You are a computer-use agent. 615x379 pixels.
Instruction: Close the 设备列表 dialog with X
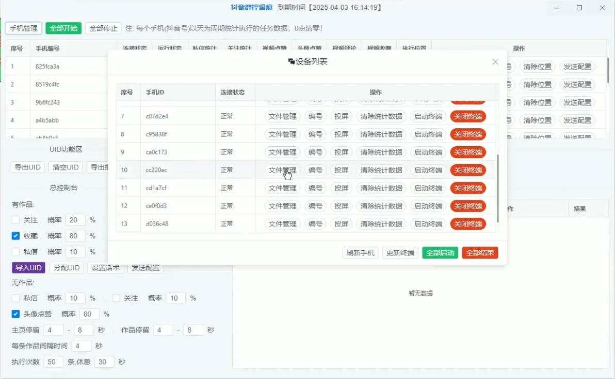[495, 62]
